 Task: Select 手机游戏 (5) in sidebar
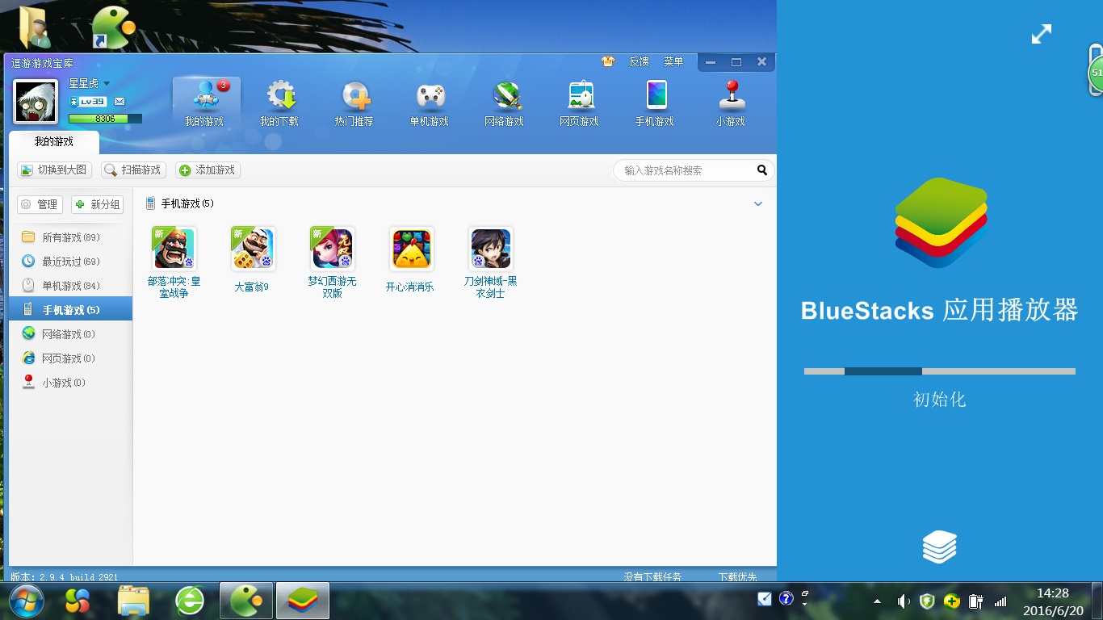coord(70,309)
